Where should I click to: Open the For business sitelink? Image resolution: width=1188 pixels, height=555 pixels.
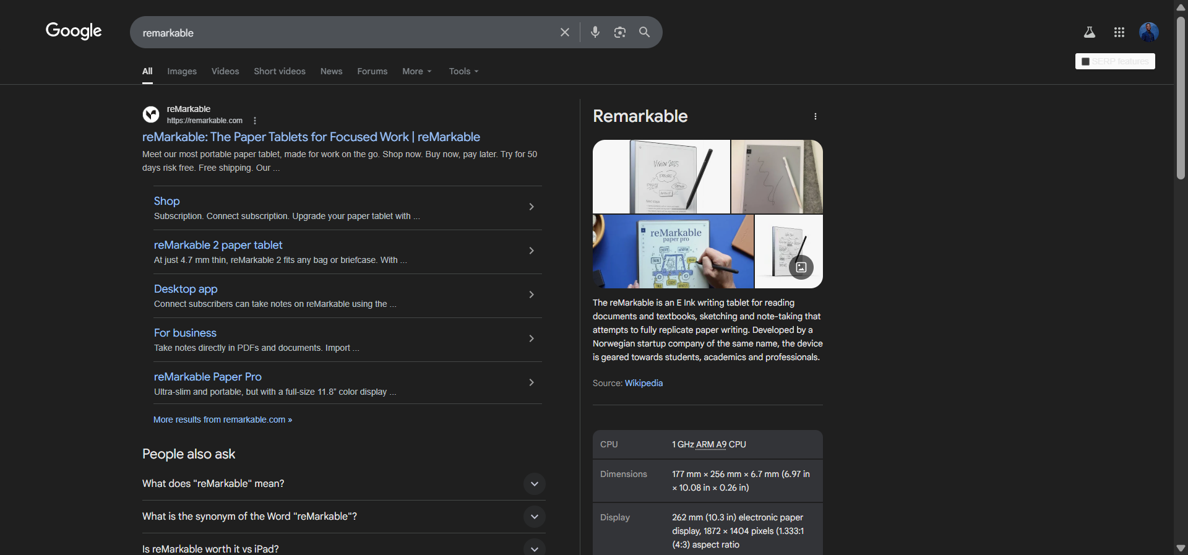click(x=185, y=333)
